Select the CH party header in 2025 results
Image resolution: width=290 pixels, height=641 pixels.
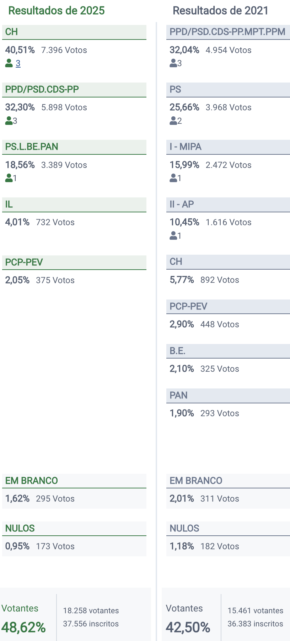click(x=74, y=32)
